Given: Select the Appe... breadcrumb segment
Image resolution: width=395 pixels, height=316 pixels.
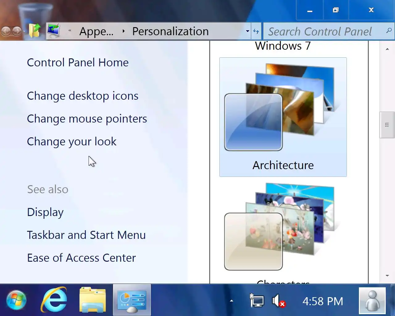Looking at the screenshot, I should click(x=96, y=31).
